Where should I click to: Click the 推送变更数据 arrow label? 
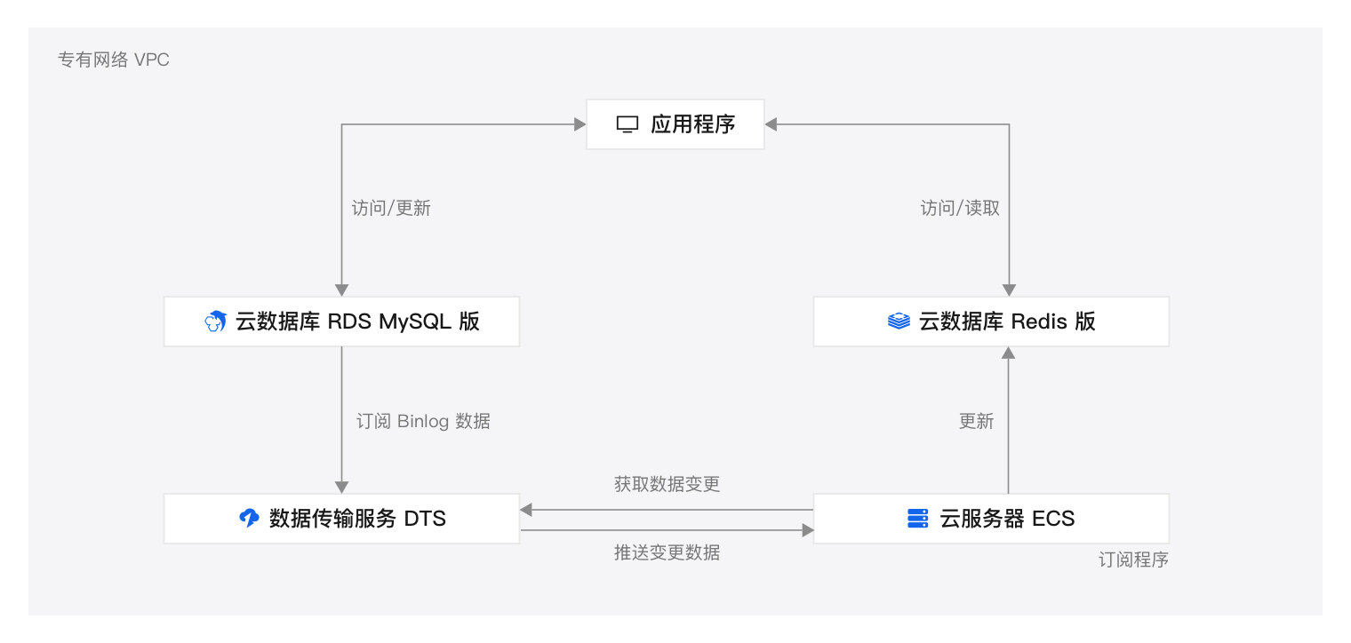pyautogui.click(x=667, y=552)
